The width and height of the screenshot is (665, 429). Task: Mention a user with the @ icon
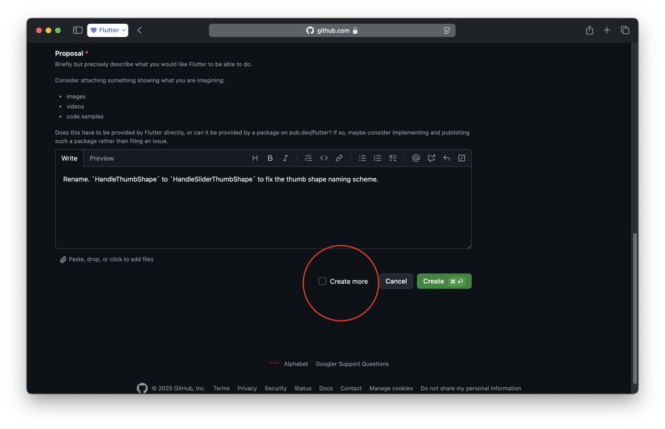click(x=416, y=158)
